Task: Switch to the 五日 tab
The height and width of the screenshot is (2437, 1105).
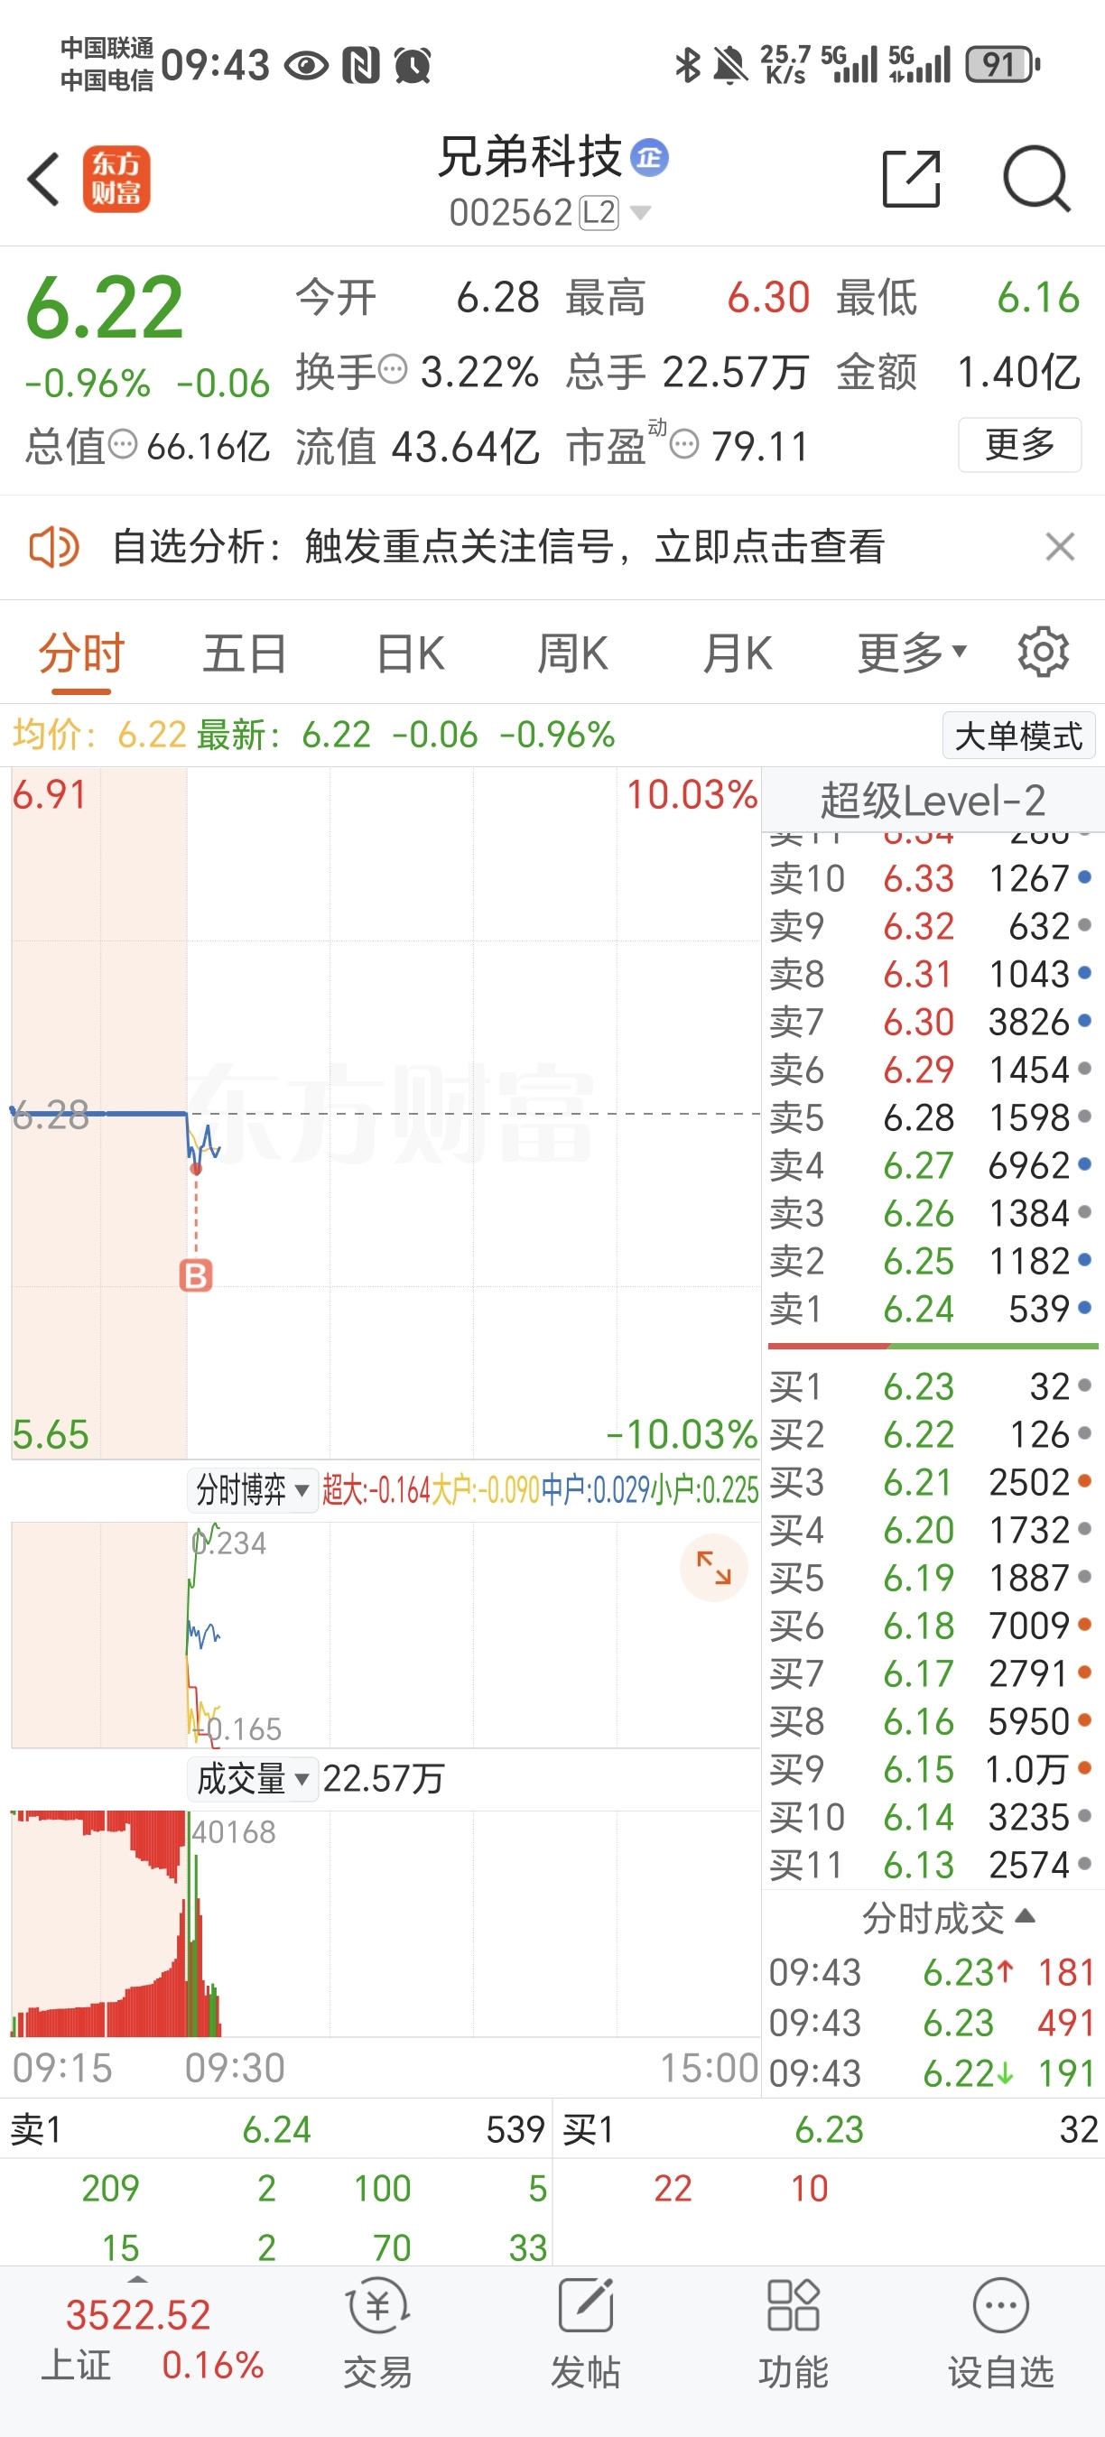Action: 245,653
